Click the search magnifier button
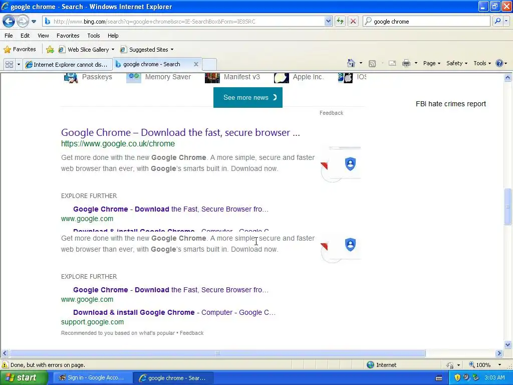The height and width of the screenshot is (385, 513). 497,21
